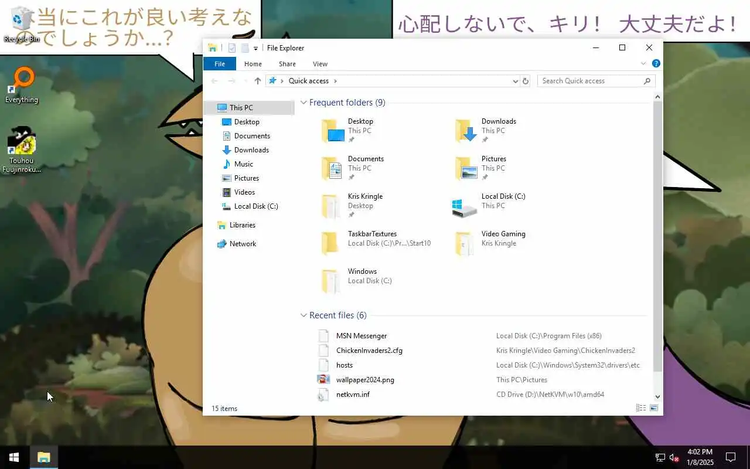Image resolution: width=750 pixels, height=469 pixels.
Task: Click the Up one level arrow
Action: pyautogui.click(x=258, y=81)
